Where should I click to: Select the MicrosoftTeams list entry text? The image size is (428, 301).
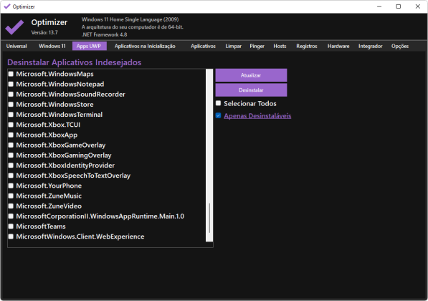coord(41,226)
